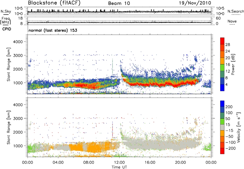Click the '-15' tick on velocity colorbar
Screen dimensions: 244x169
(x=229, y=130)
